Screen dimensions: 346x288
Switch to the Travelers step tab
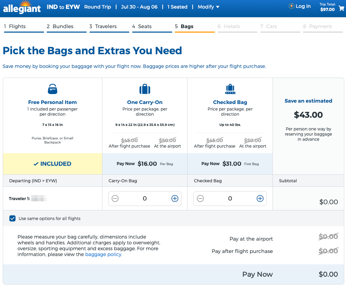pyautogui.click(x=109, y=26)
